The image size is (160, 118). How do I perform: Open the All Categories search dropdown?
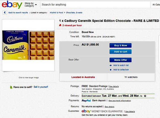(x=156, y=5)
